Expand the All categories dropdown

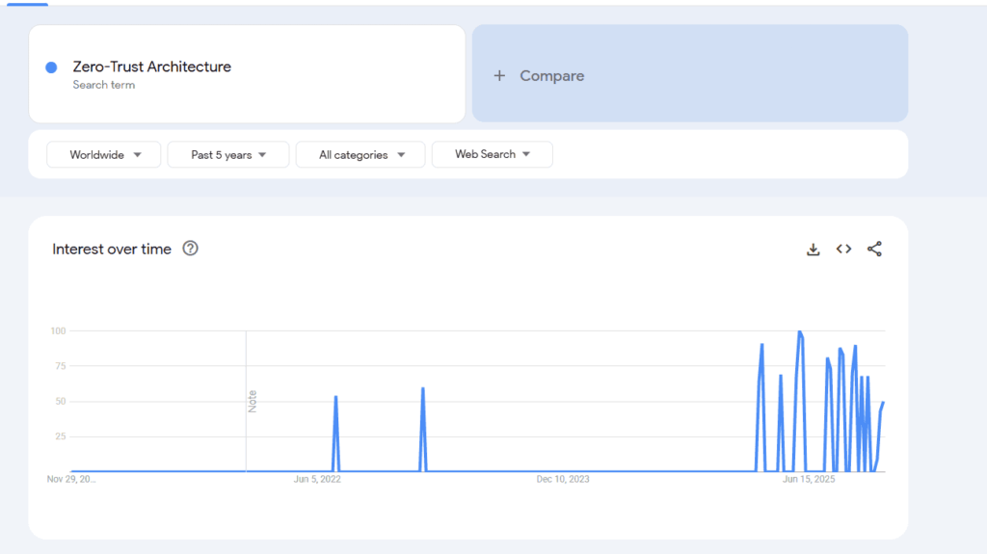pyautogui.click(x=360, y=155)
